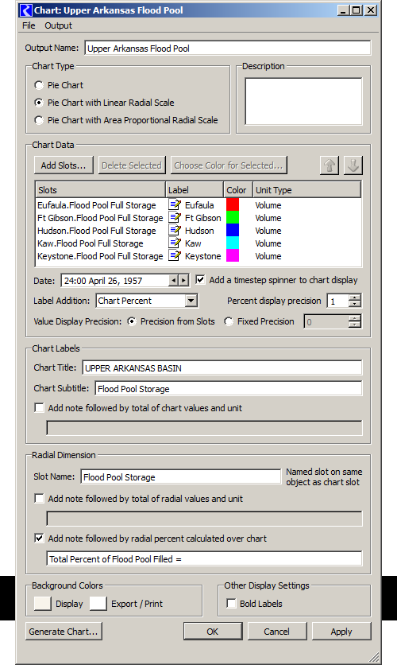The height and width of the screenshot is (665, 397).
Task: Open the Label Addition dropdown
Action: [191, 301]
